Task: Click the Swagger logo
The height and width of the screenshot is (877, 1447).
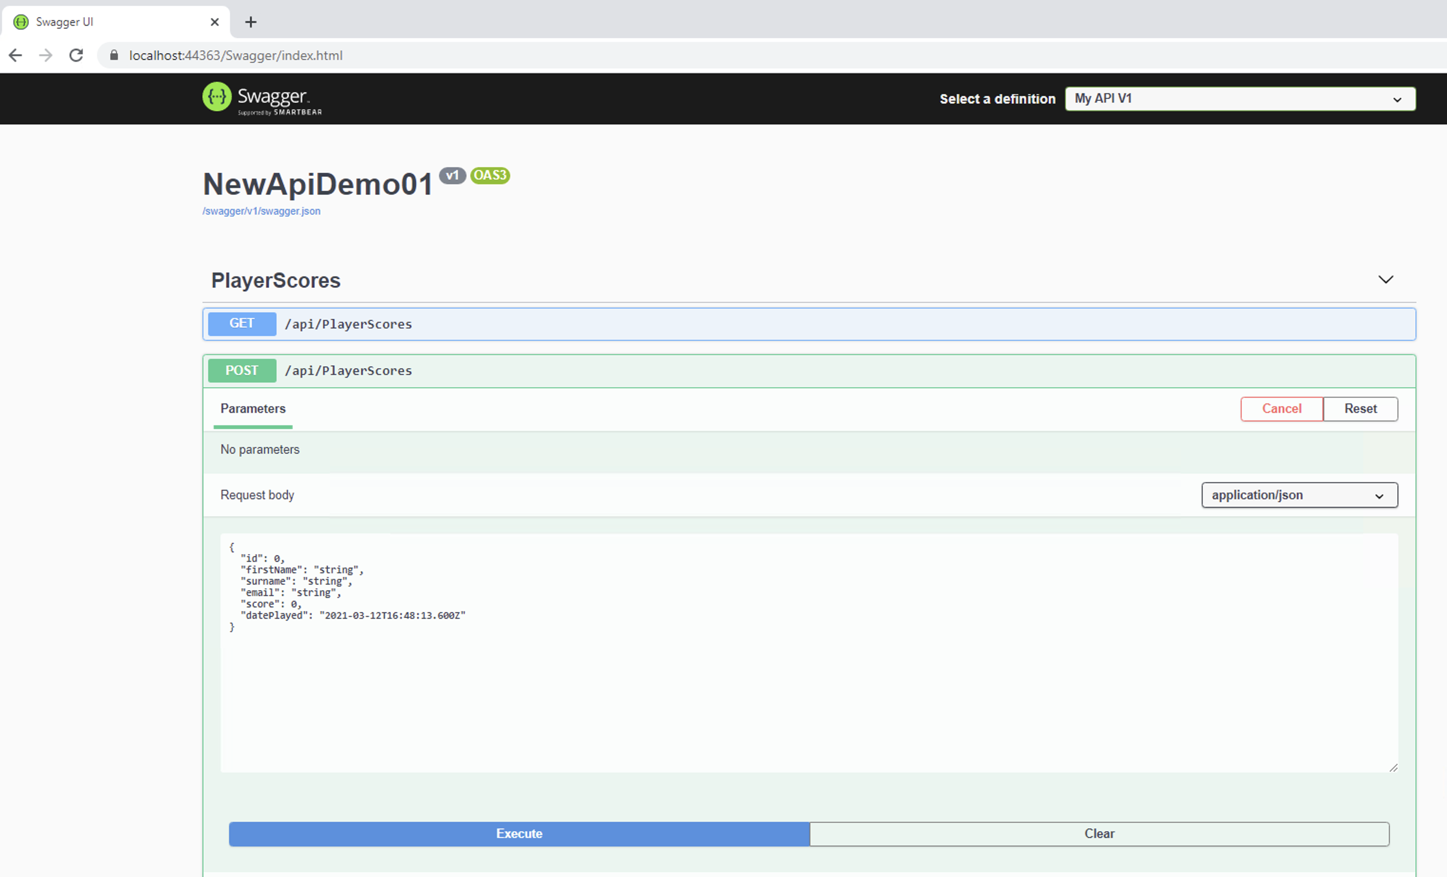Action: 262,98
